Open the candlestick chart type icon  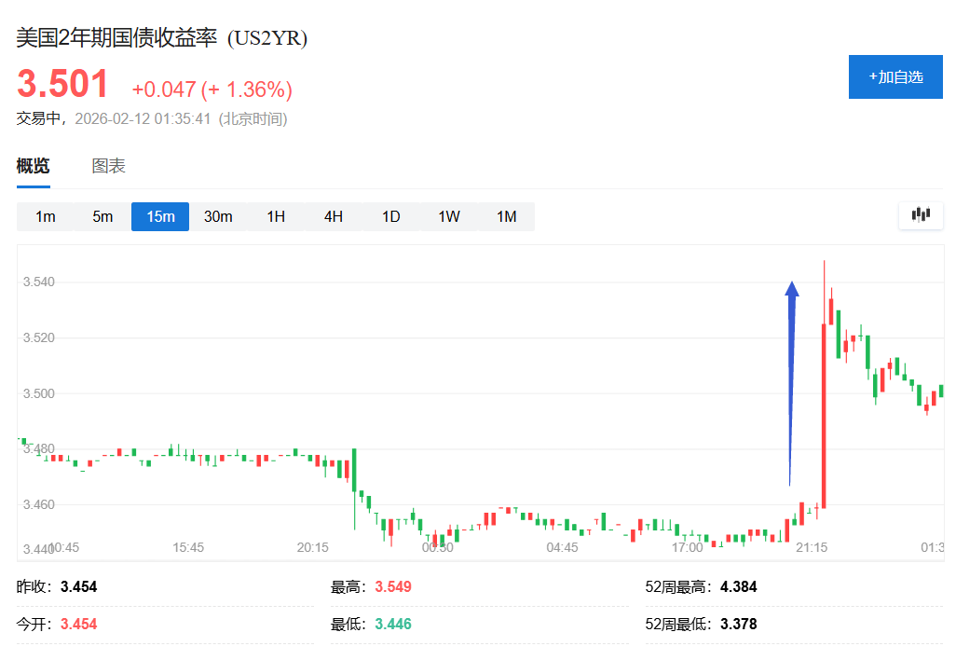click(921, 215)
